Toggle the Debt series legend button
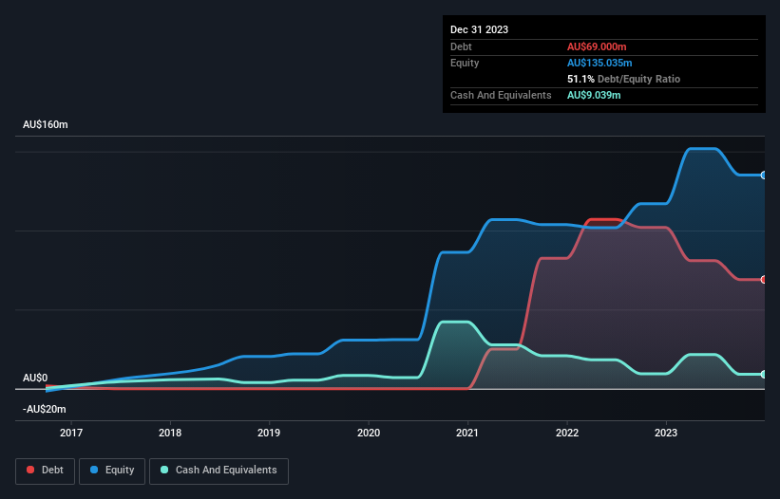 coord(46,471)
